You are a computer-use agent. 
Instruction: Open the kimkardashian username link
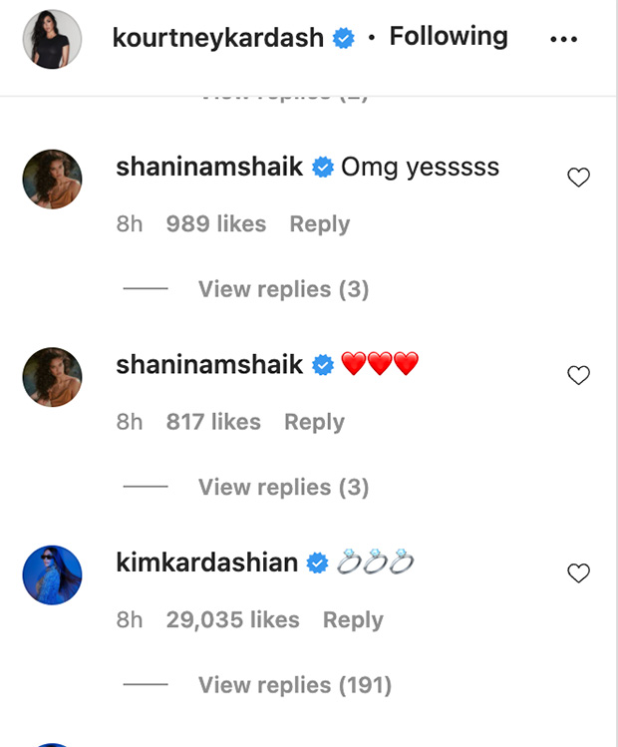point(207,562)
